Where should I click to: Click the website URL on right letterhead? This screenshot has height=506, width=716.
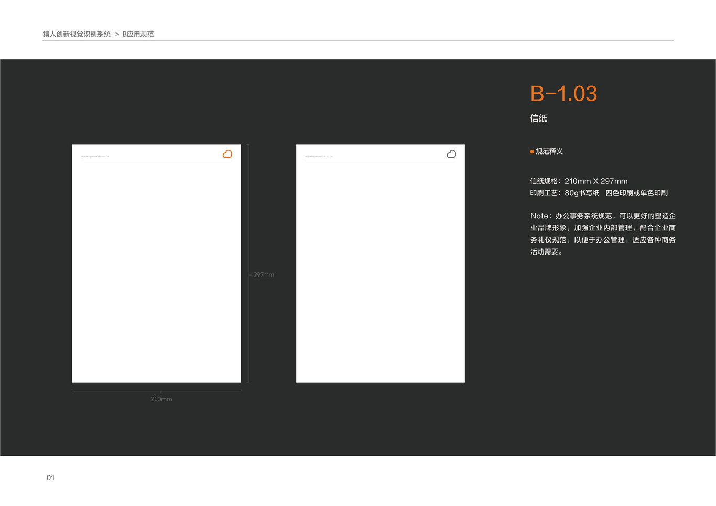click(319, 156)
